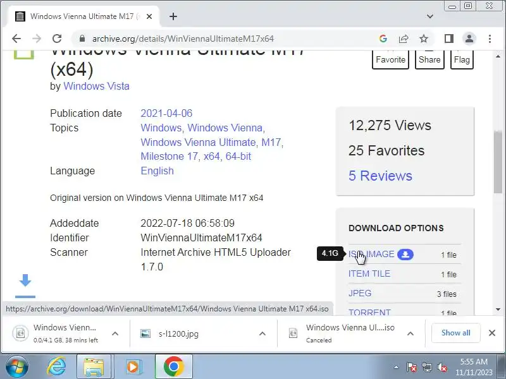Open the 2021-04-06 publication date link

166,113
